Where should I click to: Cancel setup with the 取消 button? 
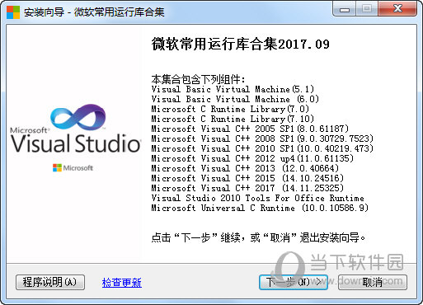pos(373,282)
